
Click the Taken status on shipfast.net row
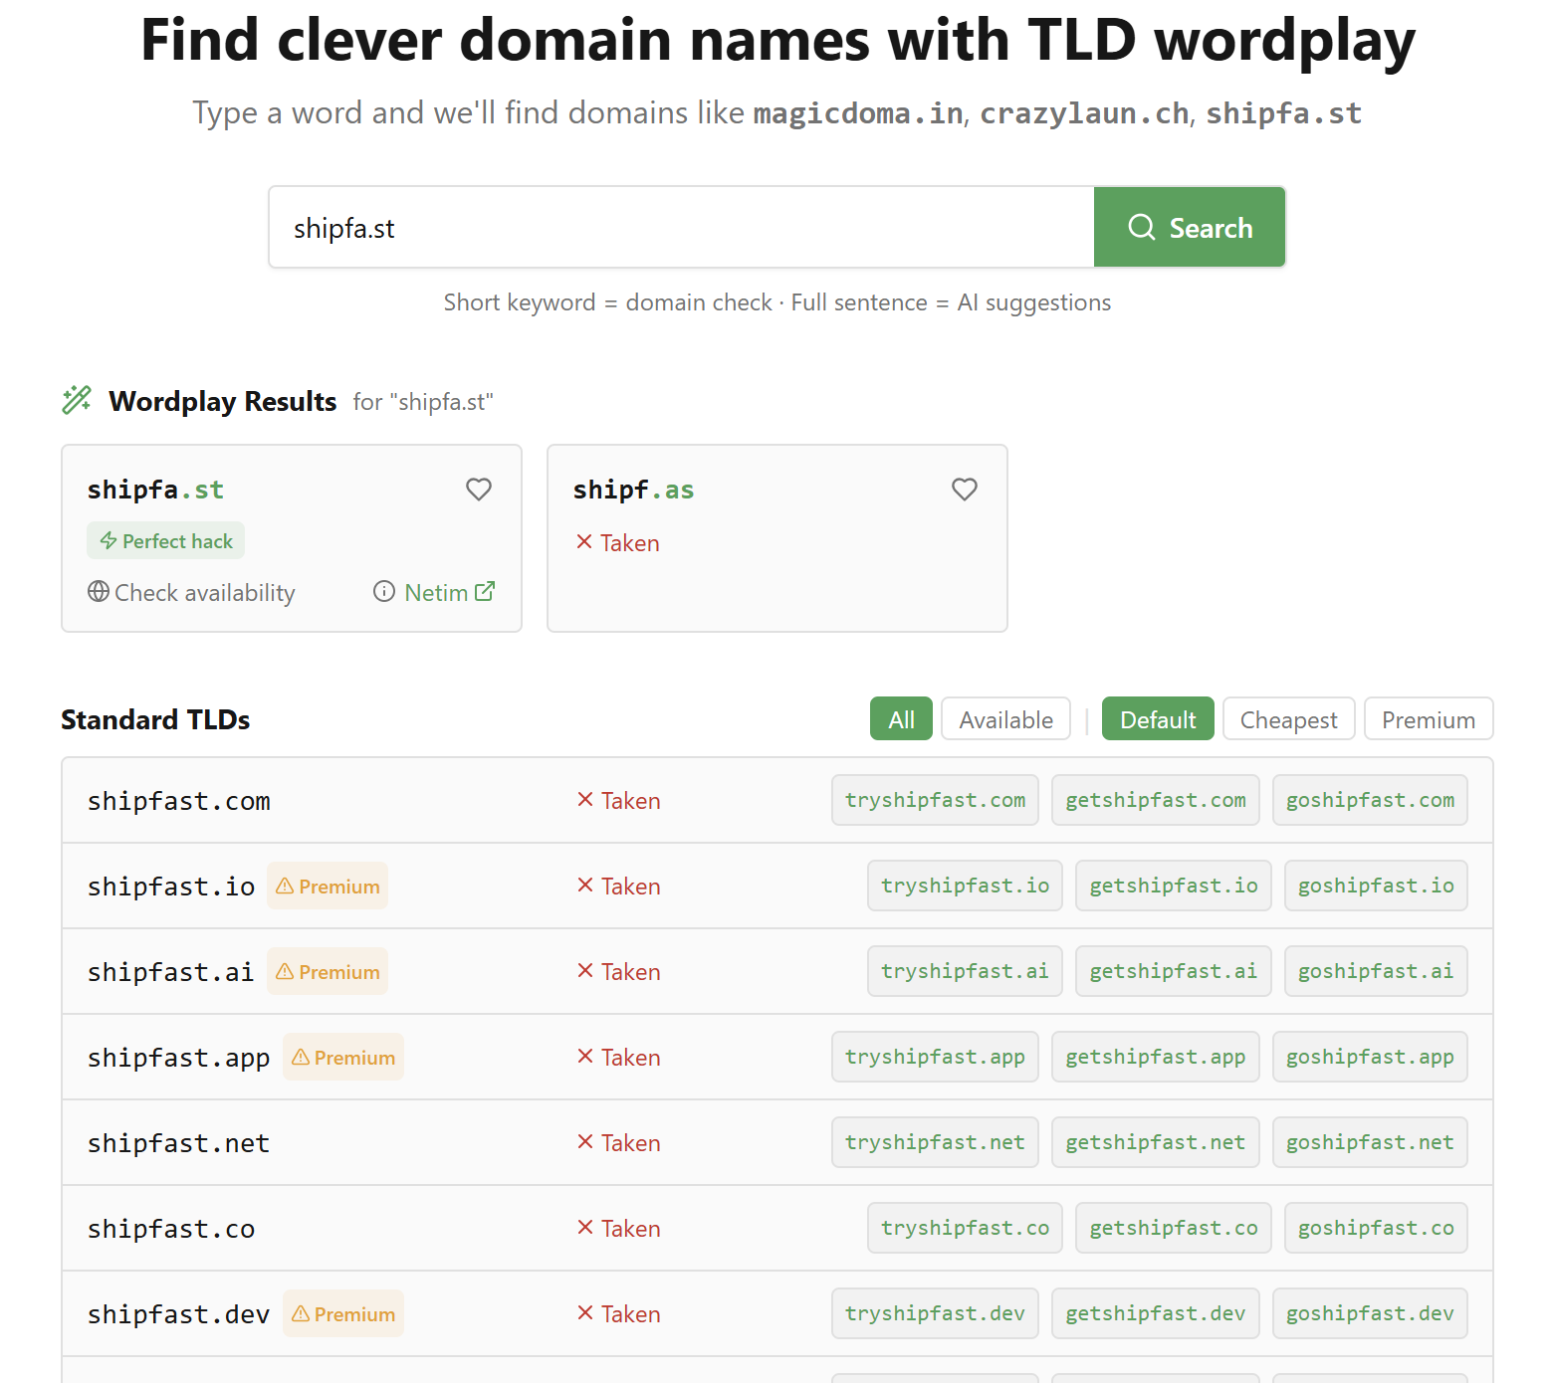coord(618,1142)
